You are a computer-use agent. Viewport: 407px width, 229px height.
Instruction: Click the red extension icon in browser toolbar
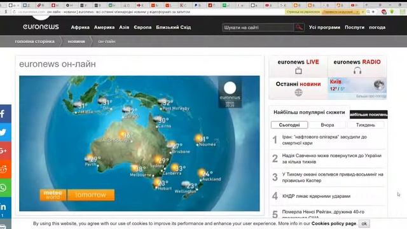tap(384, 11)
